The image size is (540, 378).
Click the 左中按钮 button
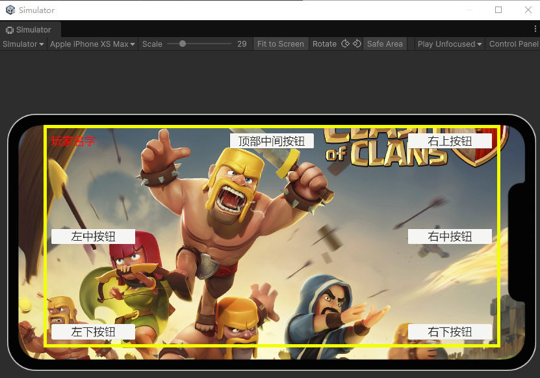coord(93,237)
